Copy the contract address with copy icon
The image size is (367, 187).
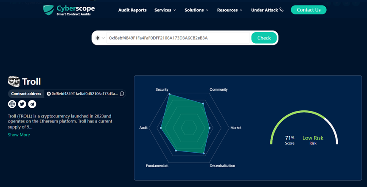[122, 94]
